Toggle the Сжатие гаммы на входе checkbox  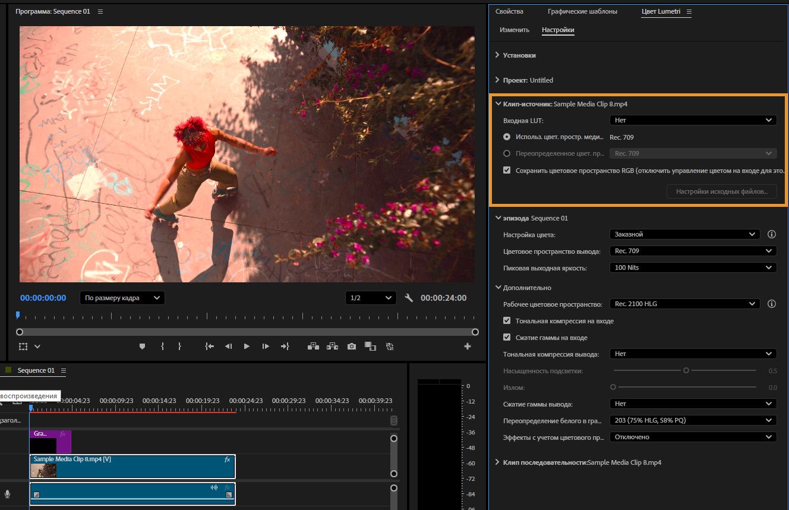[x=507, y=338]
